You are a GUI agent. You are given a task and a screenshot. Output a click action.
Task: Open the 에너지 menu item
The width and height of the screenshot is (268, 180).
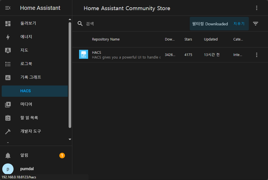(35, 37)
